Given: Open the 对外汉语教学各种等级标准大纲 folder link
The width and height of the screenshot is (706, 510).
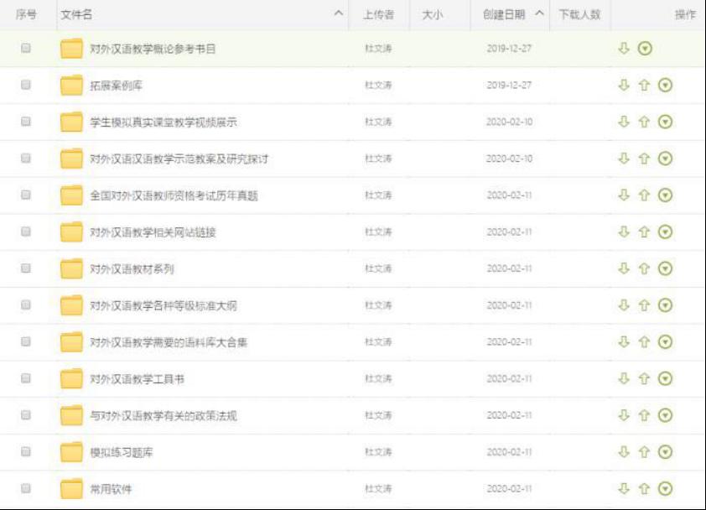Looking at the screenshot, I should [x=163, y=306].
